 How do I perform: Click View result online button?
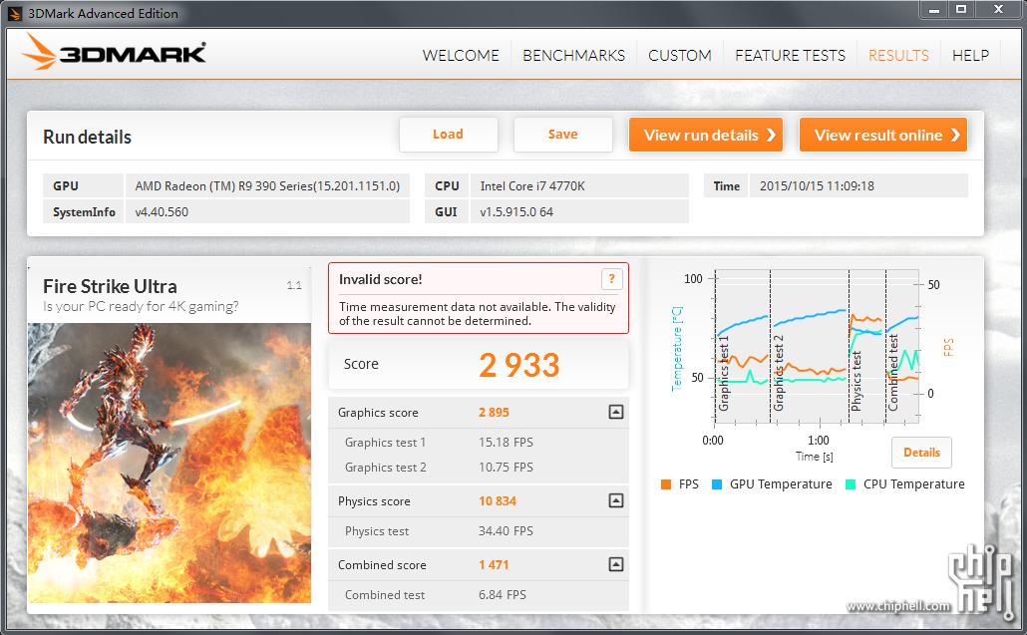[882, 135]
